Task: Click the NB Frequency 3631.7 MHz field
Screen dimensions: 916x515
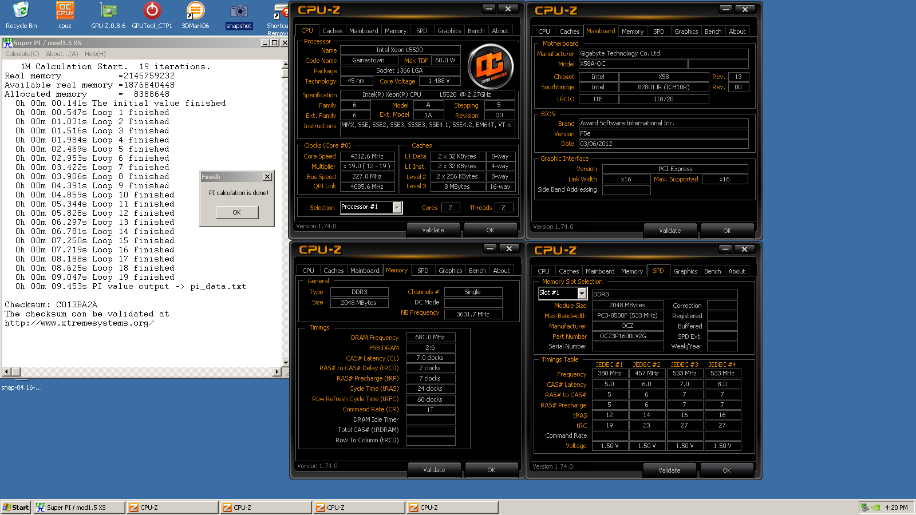Action: click(x=473, y=314)
